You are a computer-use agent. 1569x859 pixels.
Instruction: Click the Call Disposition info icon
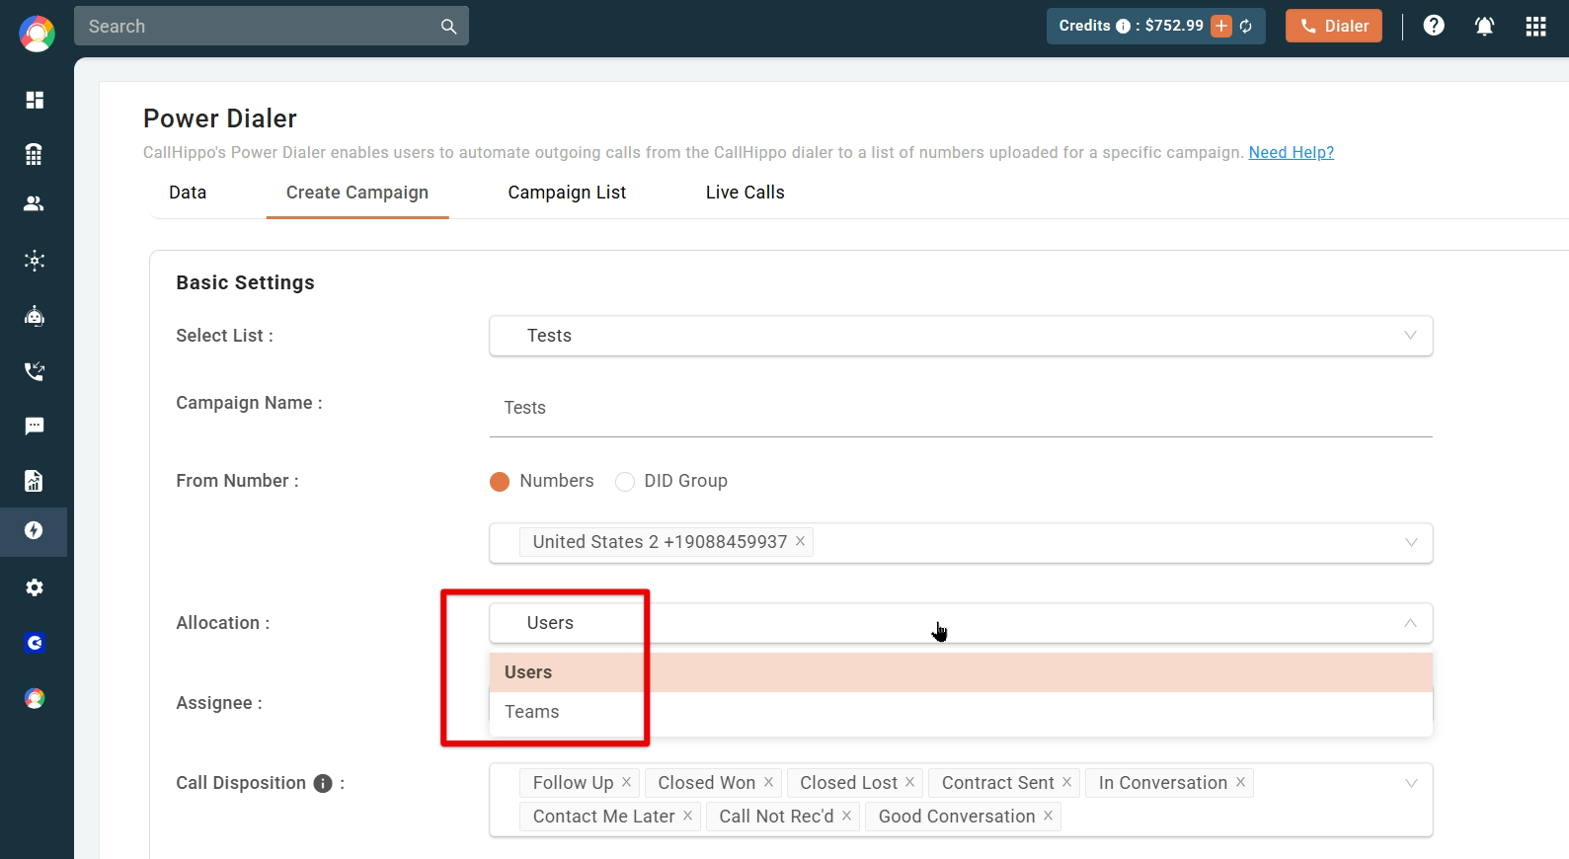(323, 783)
